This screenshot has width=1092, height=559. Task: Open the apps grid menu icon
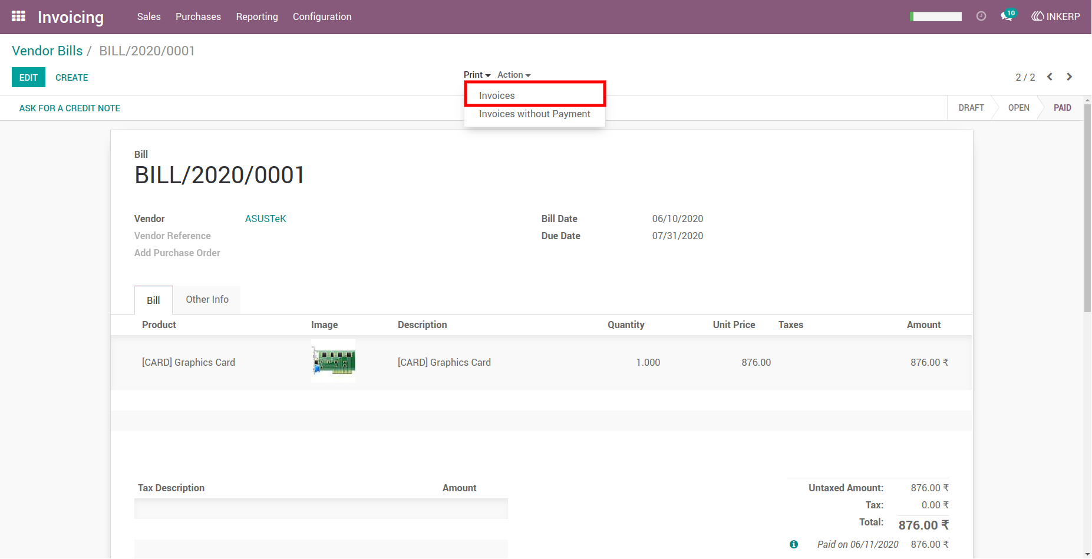click(x=18, y=16)
